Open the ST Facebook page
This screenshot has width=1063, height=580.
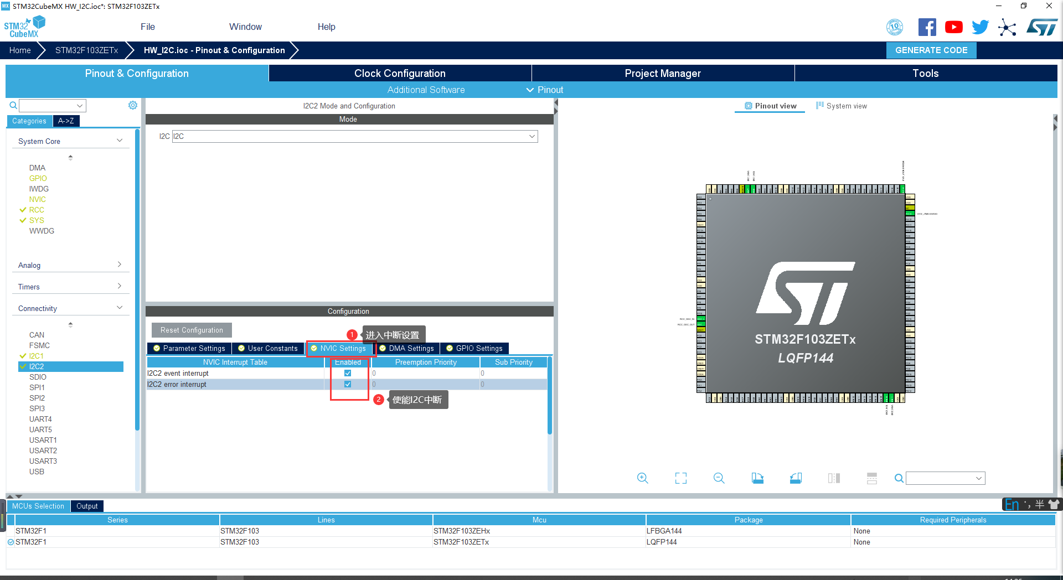pyautogui.click(x=927, y=26)
